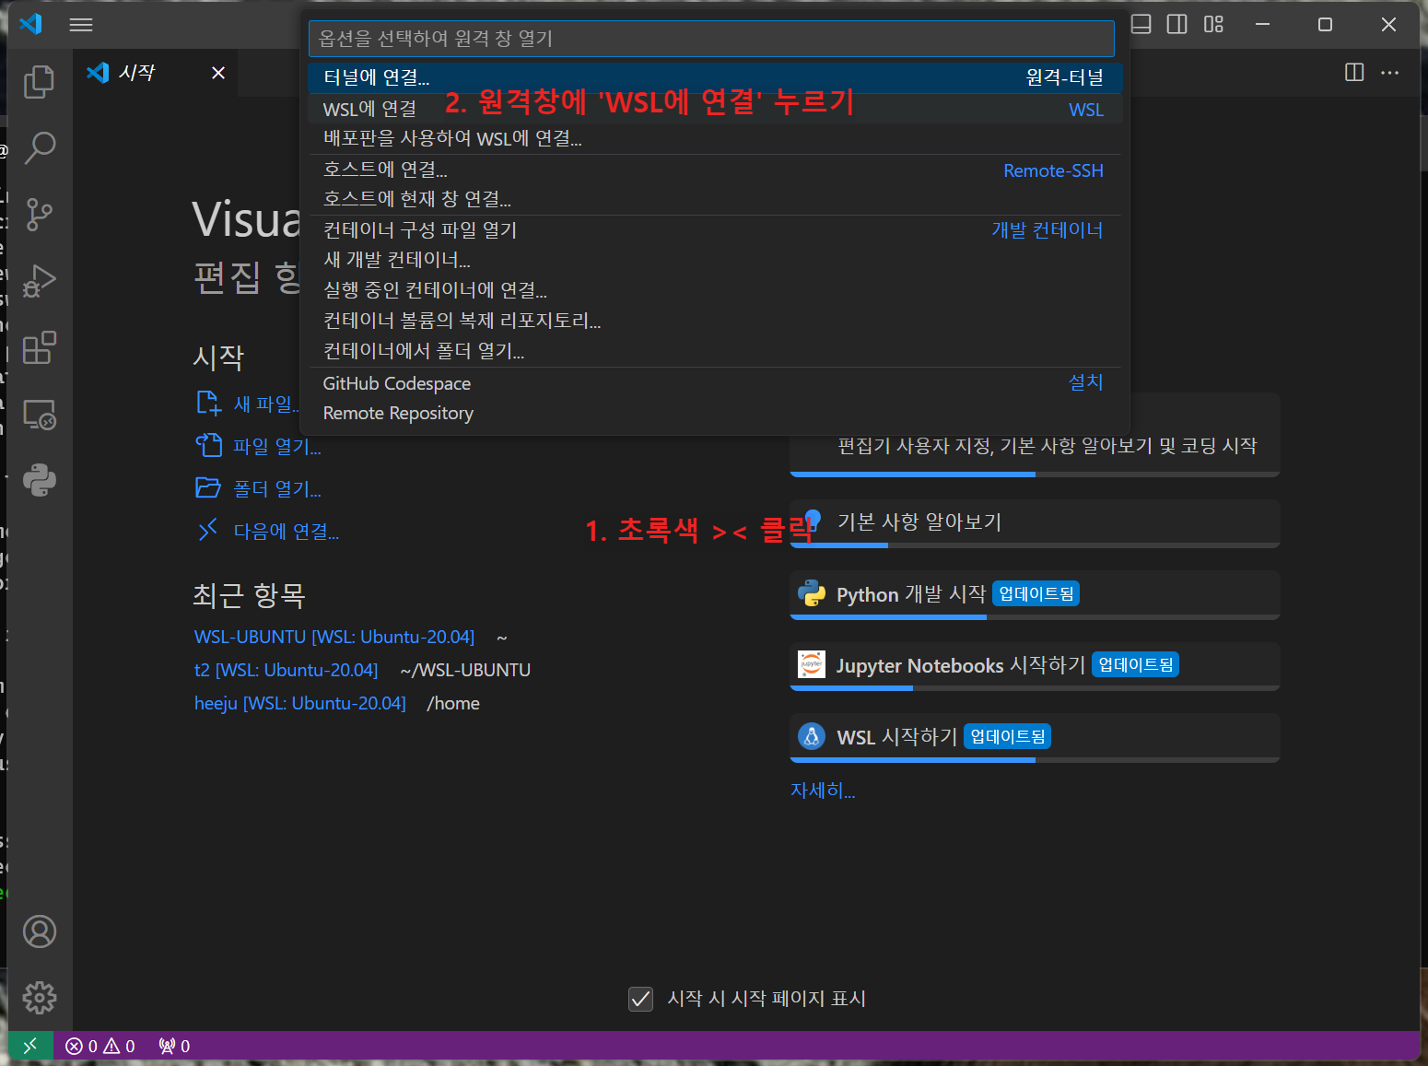Open the hamburger application menu
Viewport: 1428px width, 1066px height.
pos(81,25)
